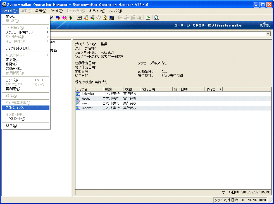Click the job icon beside zaiko

click(78, 103)
